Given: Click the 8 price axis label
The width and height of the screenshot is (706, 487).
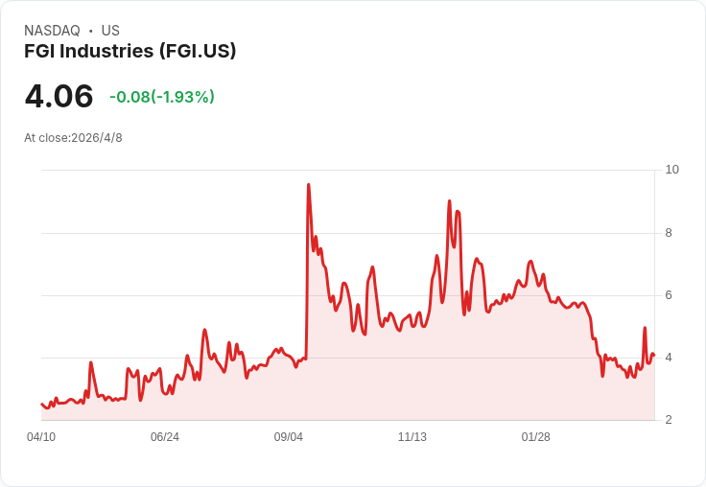Looking at the screenshot, I should pyautogui.click(x=669, y=233).
